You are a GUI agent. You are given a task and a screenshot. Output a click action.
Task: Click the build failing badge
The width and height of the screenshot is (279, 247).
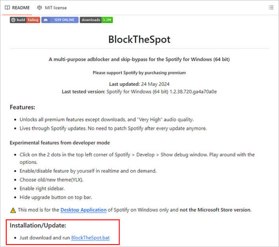(25, 20)
